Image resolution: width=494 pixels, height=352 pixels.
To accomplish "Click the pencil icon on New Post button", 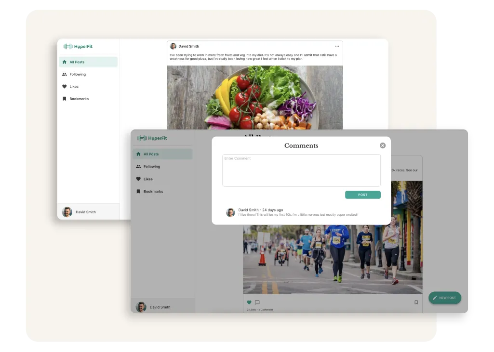I will (434, 298).
